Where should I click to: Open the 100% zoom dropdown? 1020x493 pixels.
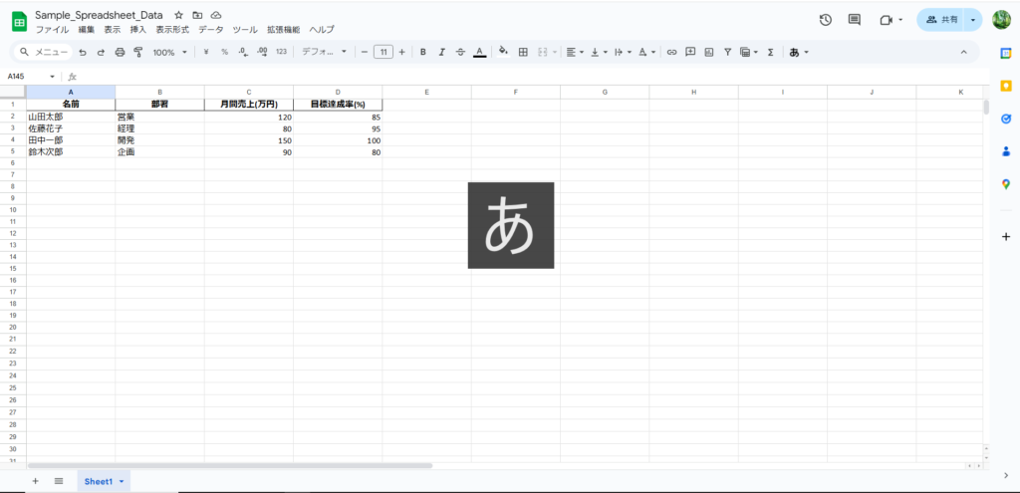(169, 52)
